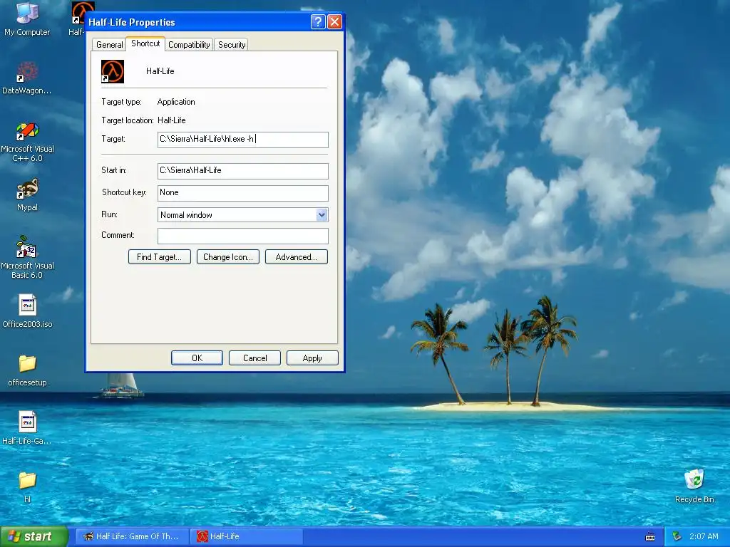Select the Shortcut tab
This screenshot has height=547, width=730.
point(145,43)
